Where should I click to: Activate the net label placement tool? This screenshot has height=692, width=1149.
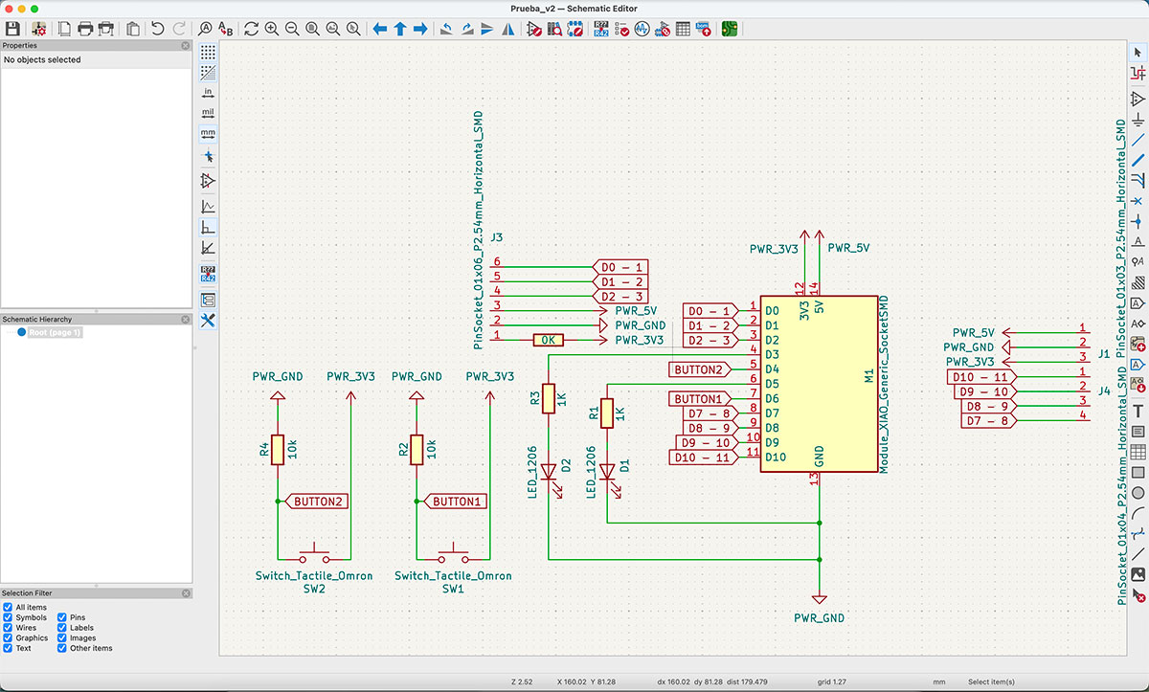click(x=1138, y=241)
